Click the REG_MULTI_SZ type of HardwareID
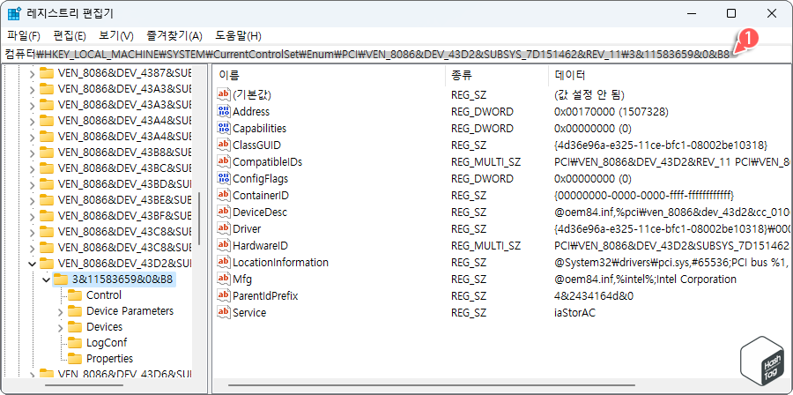 click(485, 246)
